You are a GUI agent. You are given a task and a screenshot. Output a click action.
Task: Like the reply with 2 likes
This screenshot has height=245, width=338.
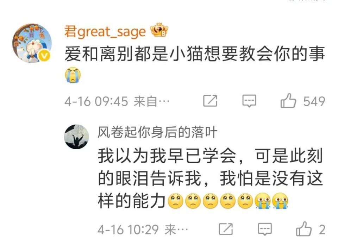point(304,229)
